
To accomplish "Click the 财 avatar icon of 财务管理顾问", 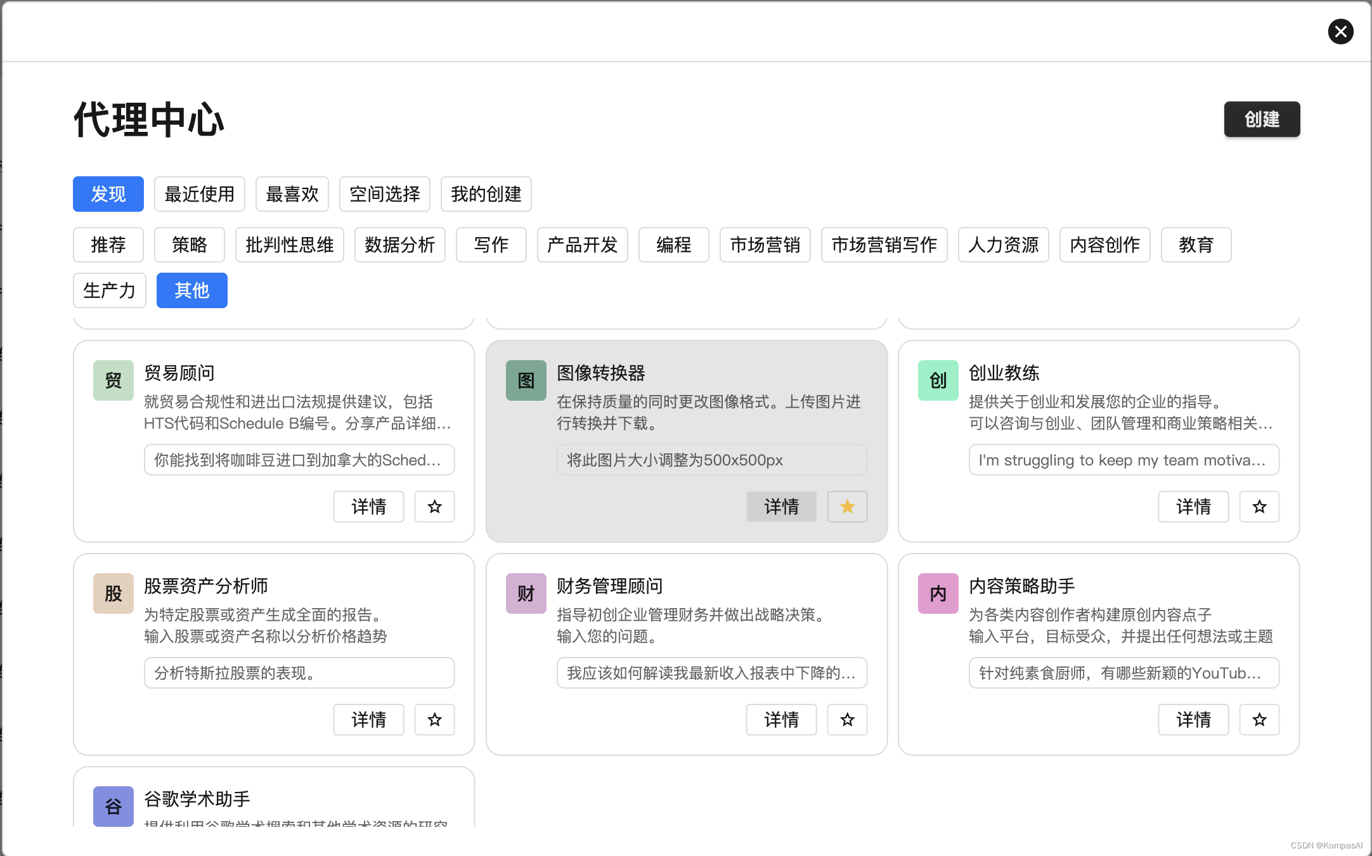I will [526, 593].
